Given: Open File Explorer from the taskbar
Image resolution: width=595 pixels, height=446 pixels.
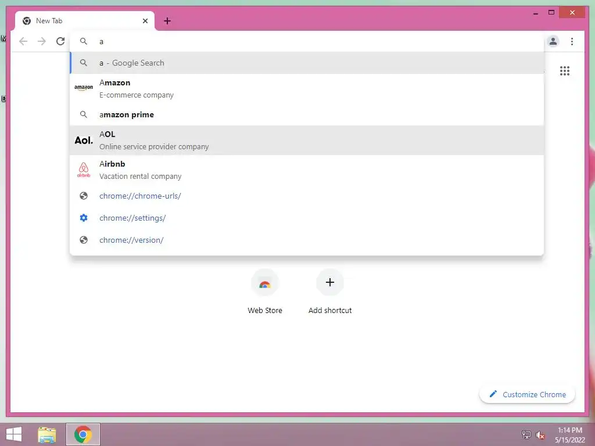Looking at the screenshot, I should [46, 434].
